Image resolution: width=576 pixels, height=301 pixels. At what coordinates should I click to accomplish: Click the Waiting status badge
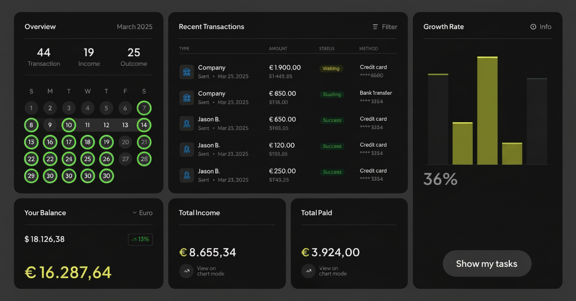tap(331, 69)
